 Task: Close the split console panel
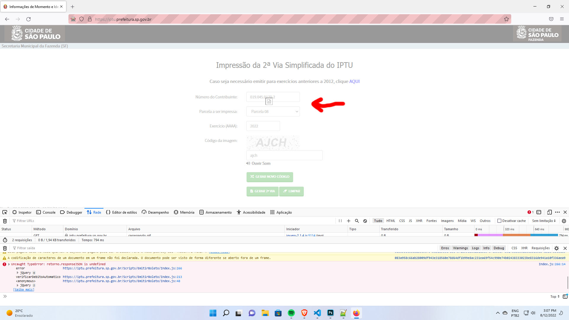click(x=565, y=248)
